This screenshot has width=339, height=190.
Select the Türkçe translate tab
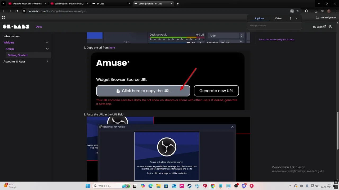click(278, 18)
